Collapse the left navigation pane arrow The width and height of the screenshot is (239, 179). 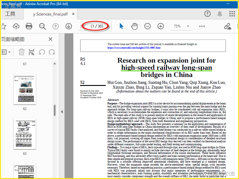pos(62,112)
